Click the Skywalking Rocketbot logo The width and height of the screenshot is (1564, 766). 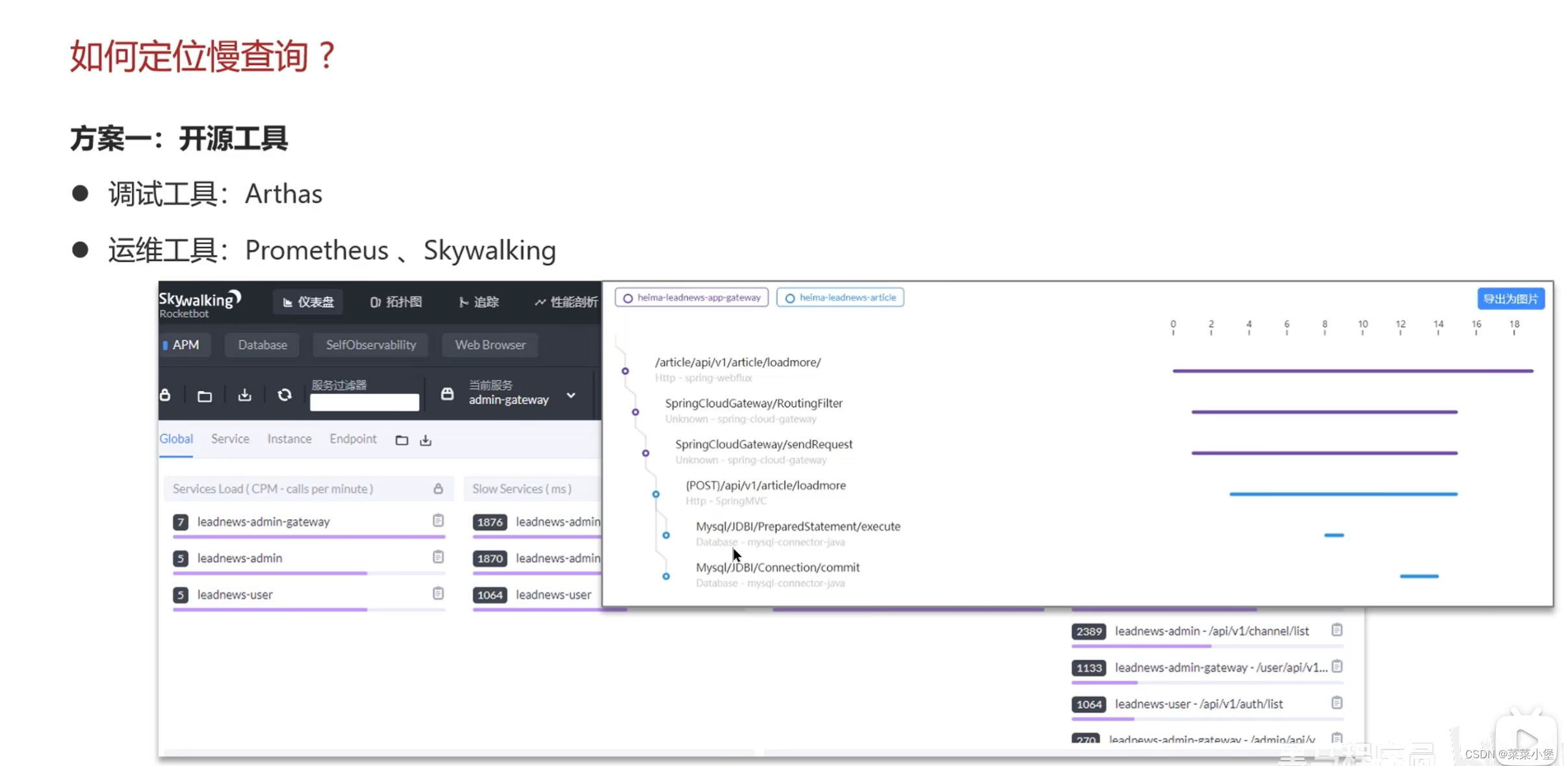coord(200,304)
